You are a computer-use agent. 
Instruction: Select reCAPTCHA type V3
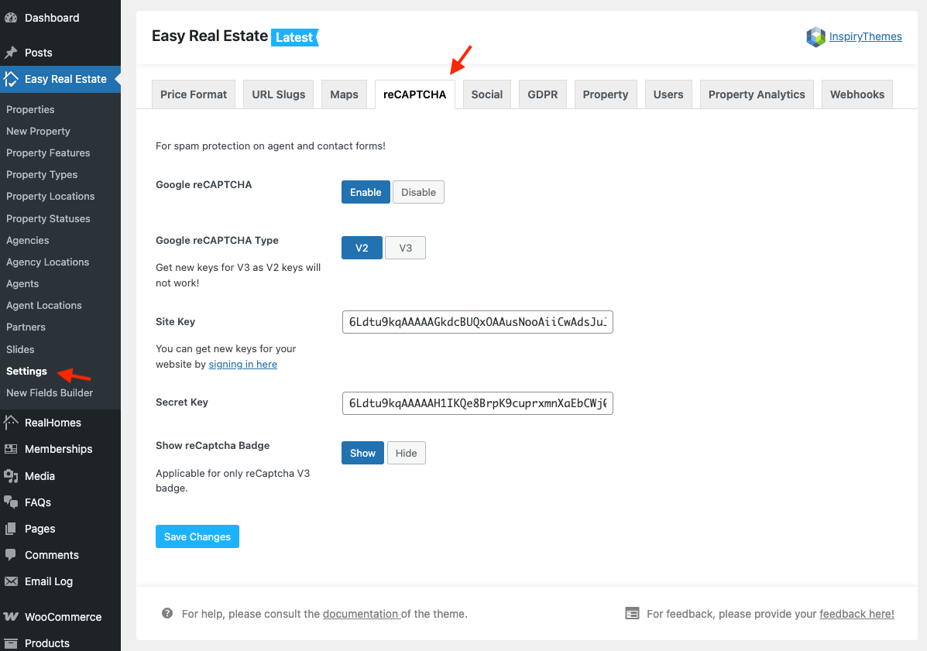coord(406,248)
